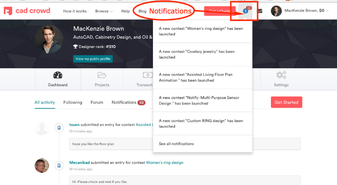This screenshot has height=185, width=337.
Task: Click the '13 minutes ago' timestamp
Action: 80,131
